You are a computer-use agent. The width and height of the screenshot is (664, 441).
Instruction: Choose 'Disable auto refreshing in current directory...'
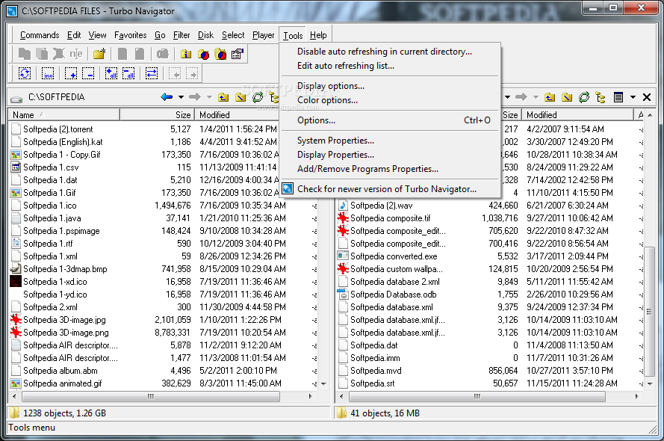pyautogui.click(x=390, y=52)
